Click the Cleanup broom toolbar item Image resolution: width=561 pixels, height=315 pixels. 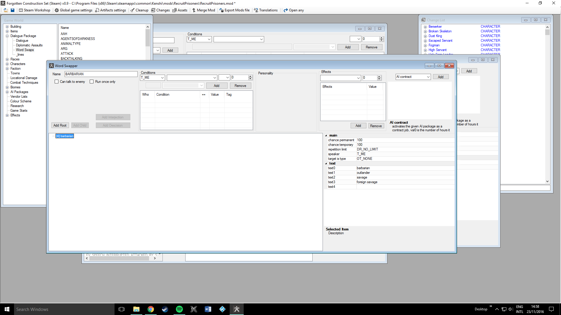(139, 10)
